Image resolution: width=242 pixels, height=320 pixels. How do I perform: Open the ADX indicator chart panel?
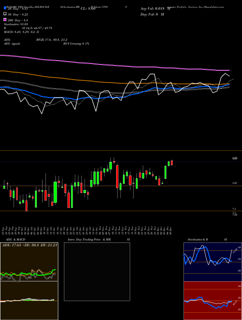pyautogui.click(x=29, y=262)
